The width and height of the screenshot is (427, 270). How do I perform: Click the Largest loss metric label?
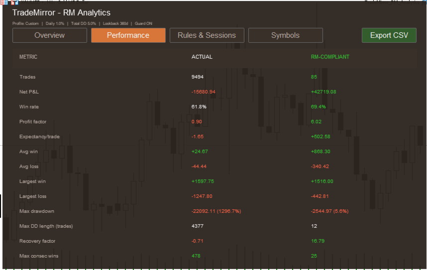pos(33,196)
